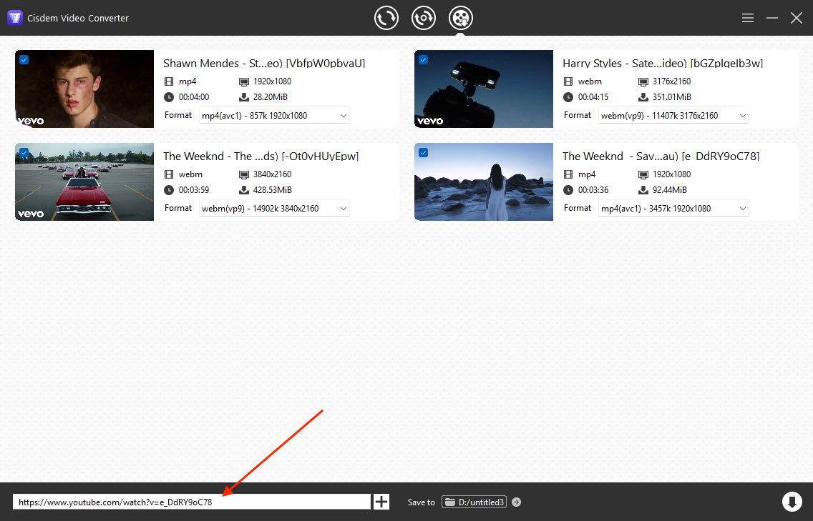Click the Harry Styles video thumbnail
This screenshot has width=813, height=521.
tap(484, 89)
